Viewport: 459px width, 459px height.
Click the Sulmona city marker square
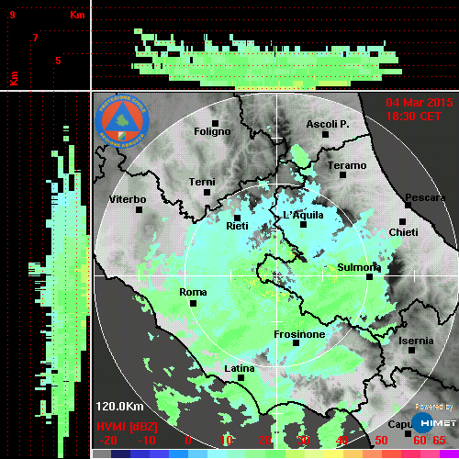click(370, 277)
